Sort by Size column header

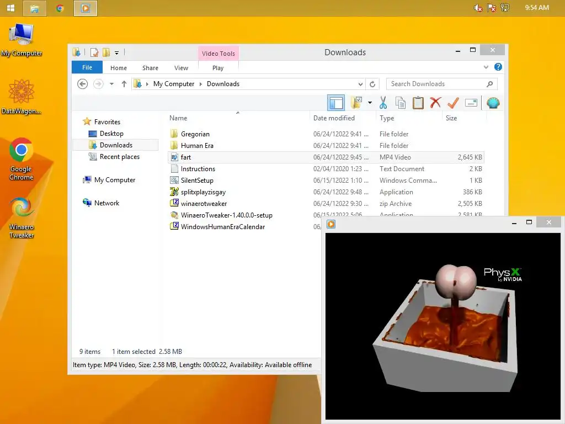(x=451, y=118)
